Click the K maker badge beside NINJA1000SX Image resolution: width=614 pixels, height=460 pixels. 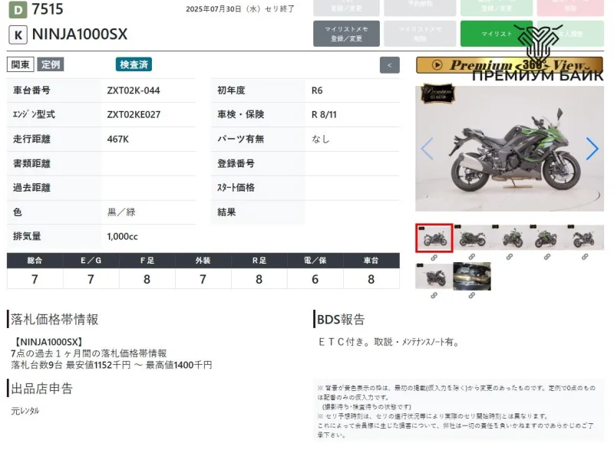(17, 34)
